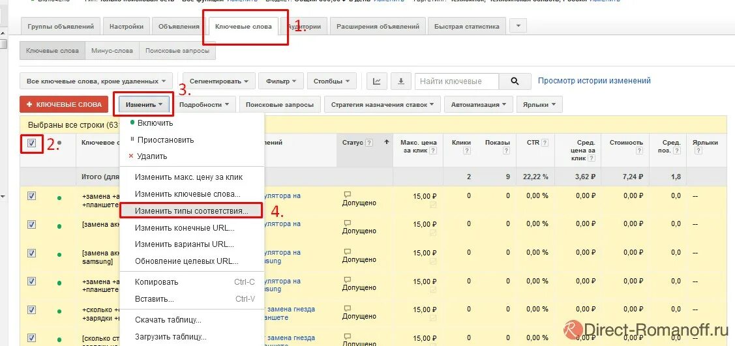Select the Ключевые слова sub-tab

tap(52, 51)
